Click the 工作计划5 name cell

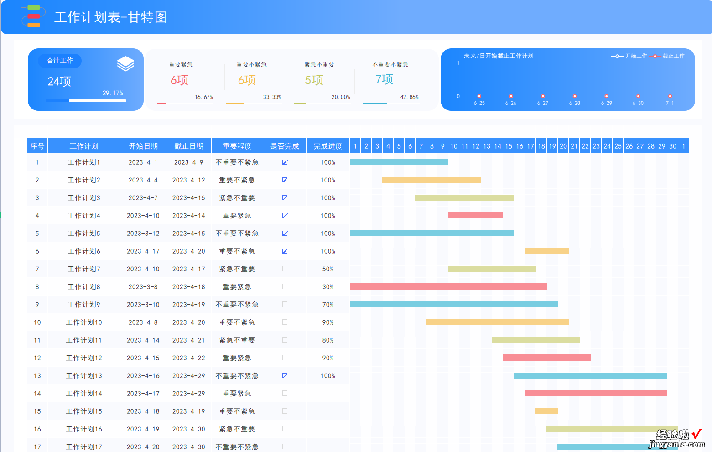point(84,234)
